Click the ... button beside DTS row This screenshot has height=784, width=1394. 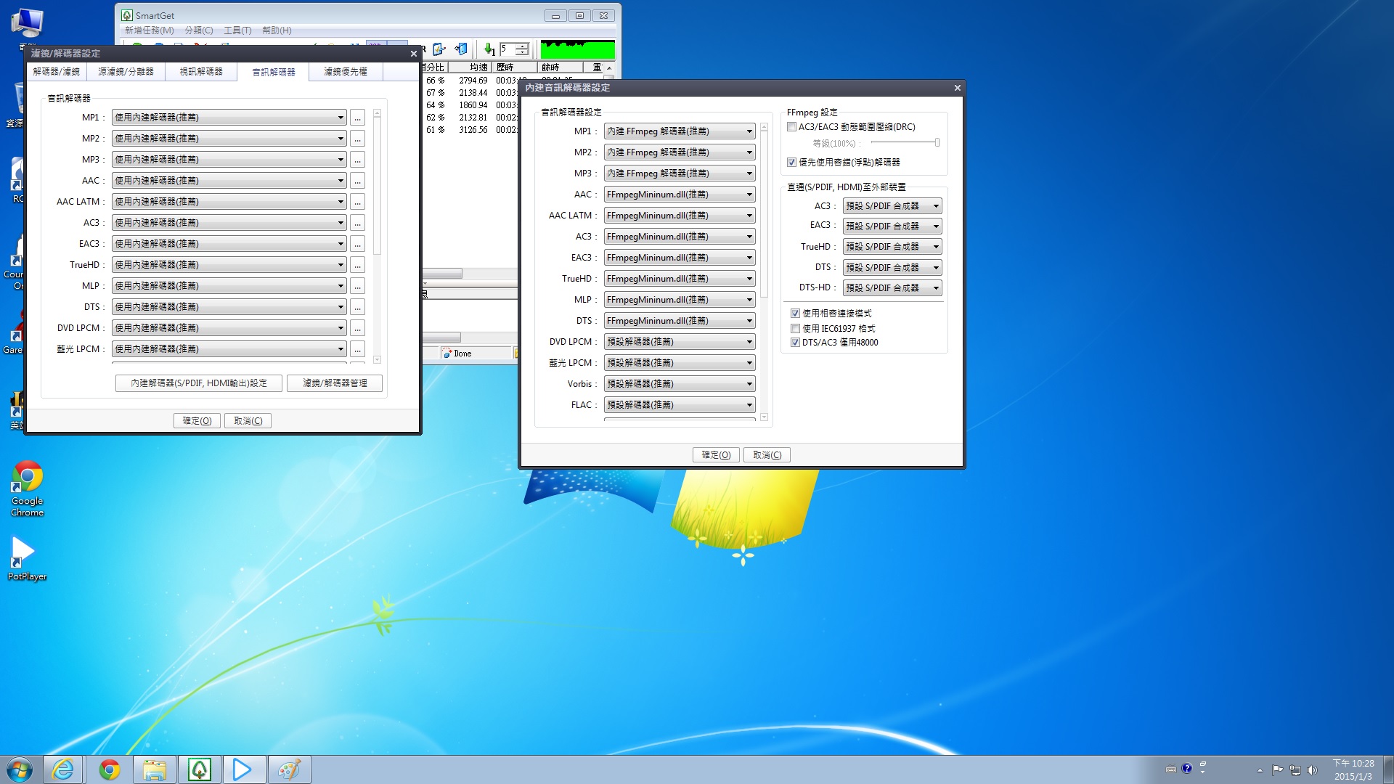click(x=357, y=307)
